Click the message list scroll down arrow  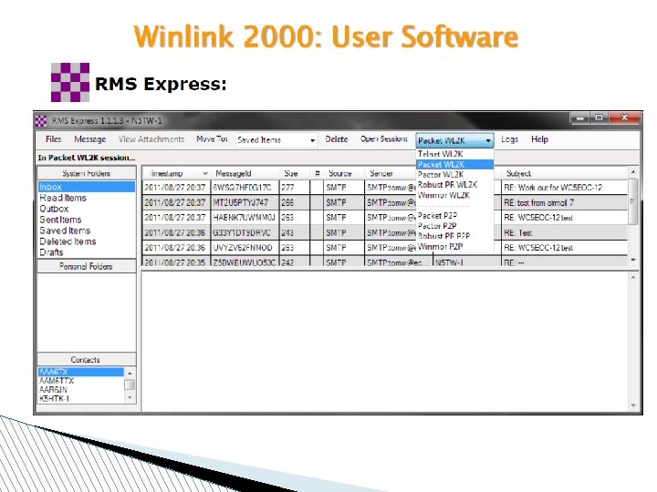(x=633, y=261)
